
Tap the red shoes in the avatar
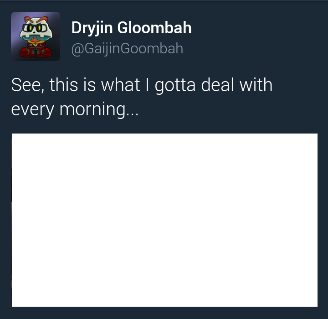pyautogui.click(x=36, y=52)
